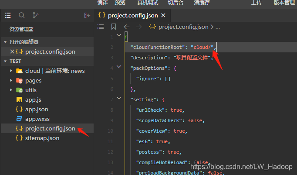Open project.config.json in TEST file tree

click(x=50, y=128)
